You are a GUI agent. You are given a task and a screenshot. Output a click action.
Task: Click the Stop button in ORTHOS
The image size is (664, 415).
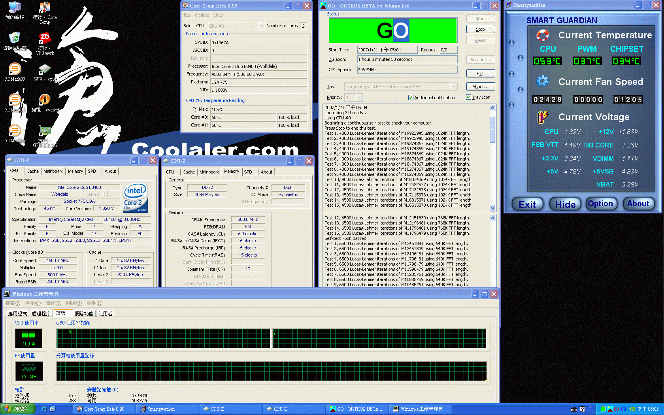click(x=480, y=29)
